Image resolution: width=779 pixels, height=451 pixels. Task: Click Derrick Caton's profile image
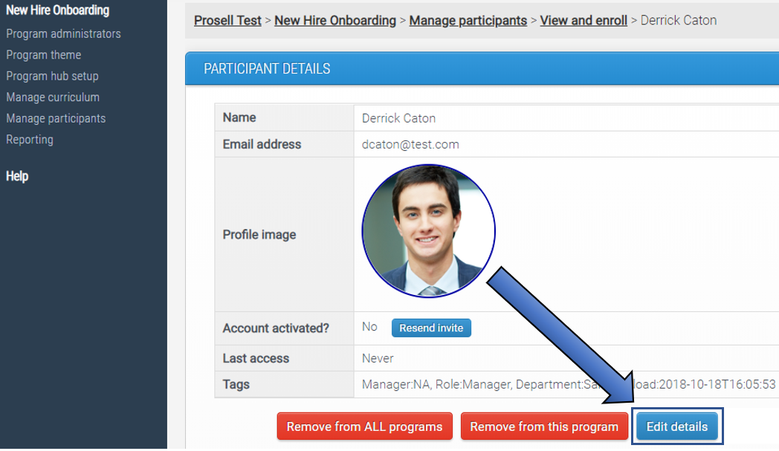[427, 231]
